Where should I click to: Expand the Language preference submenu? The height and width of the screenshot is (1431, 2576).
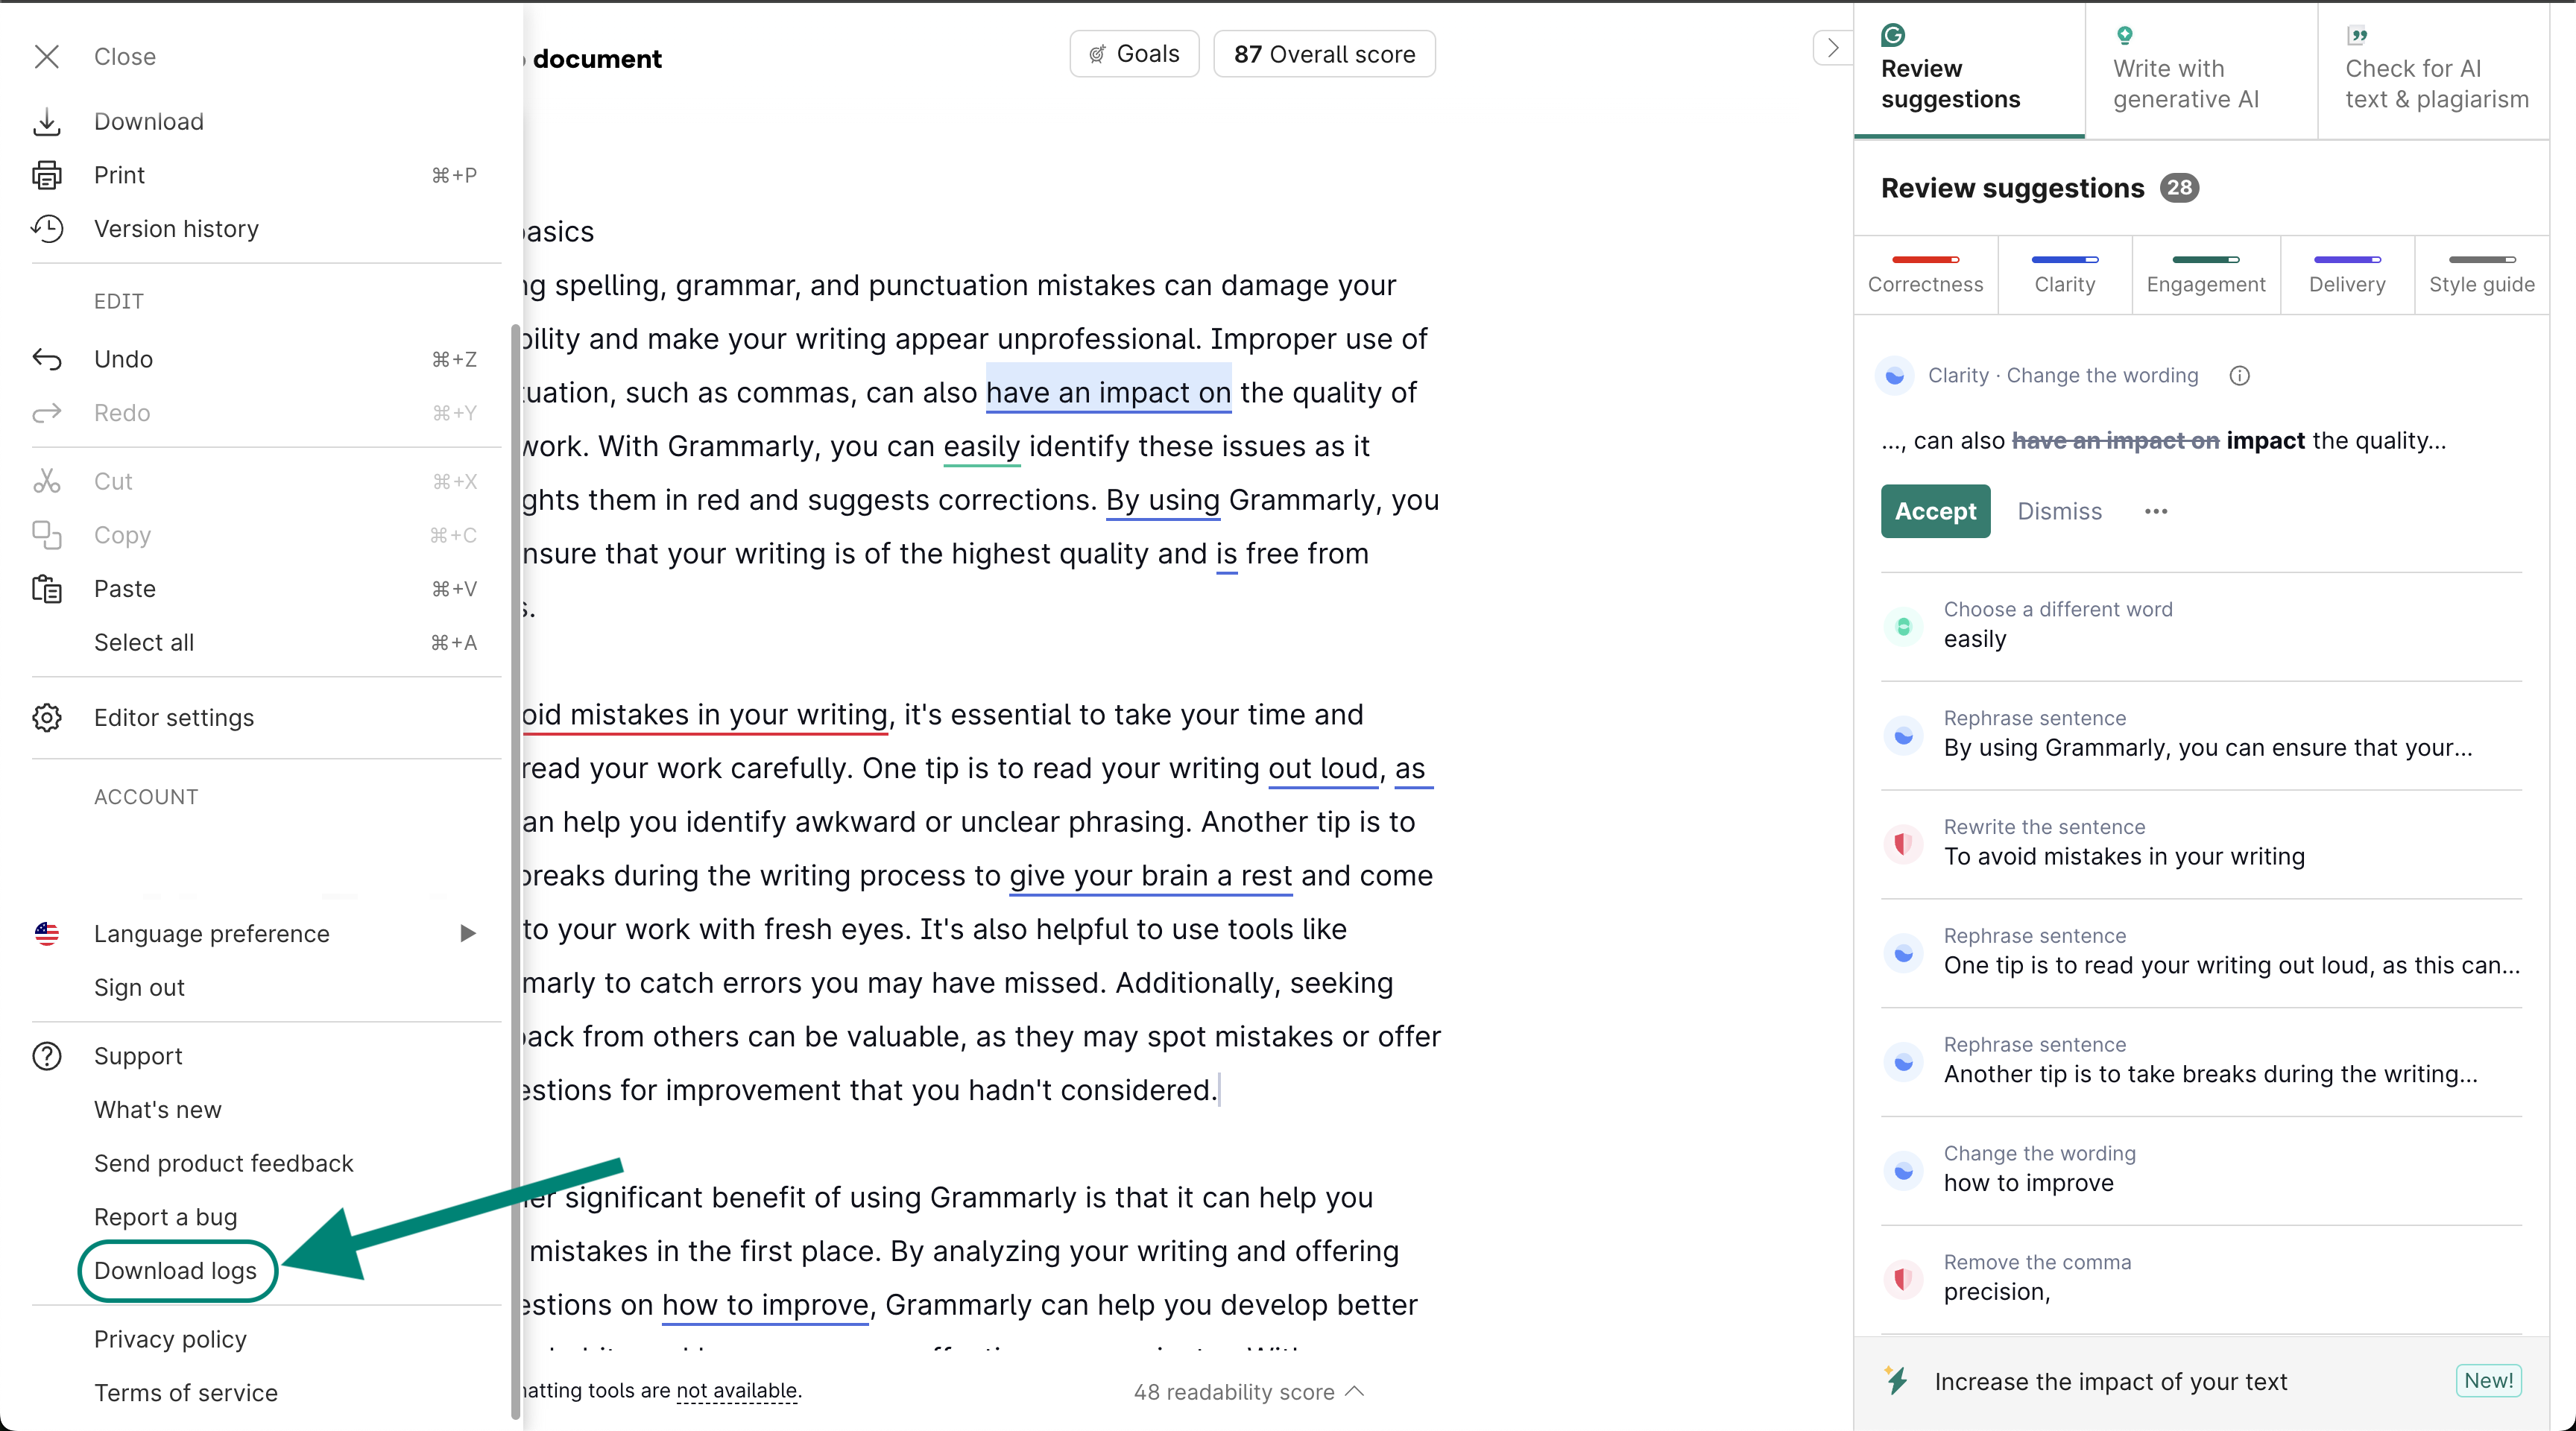[x=467, y=933]
